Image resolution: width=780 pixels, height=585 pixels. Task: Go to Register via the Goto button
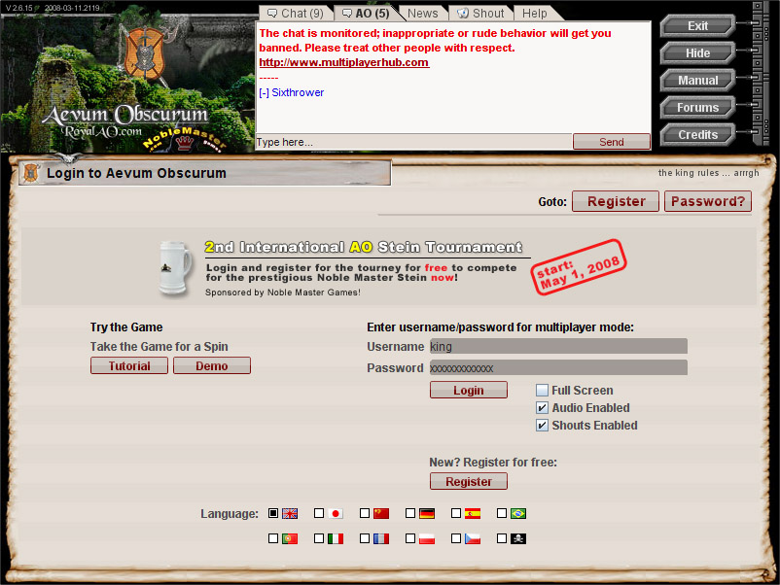[x=616, y=201]
